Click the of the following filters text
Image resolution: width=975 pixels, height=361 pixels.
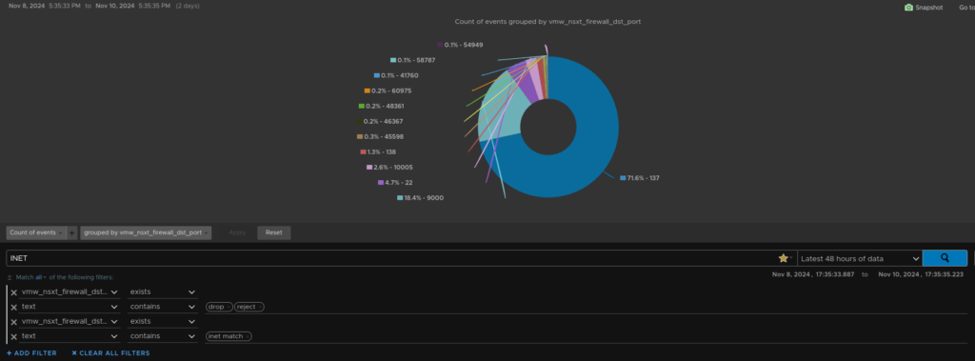pyautogui.click(x=82, y=277)
